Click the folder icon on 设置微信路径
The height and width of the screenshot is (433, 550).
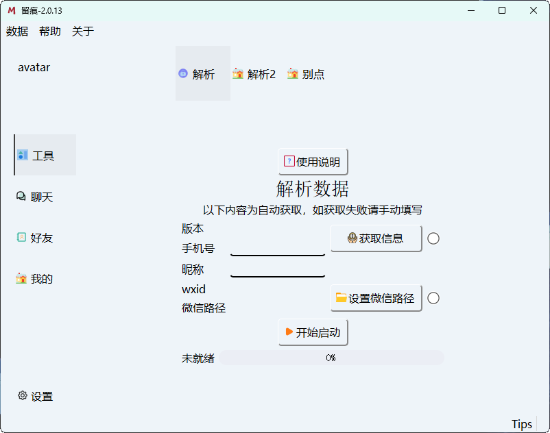pyautogui.click(x=340, y=297)
